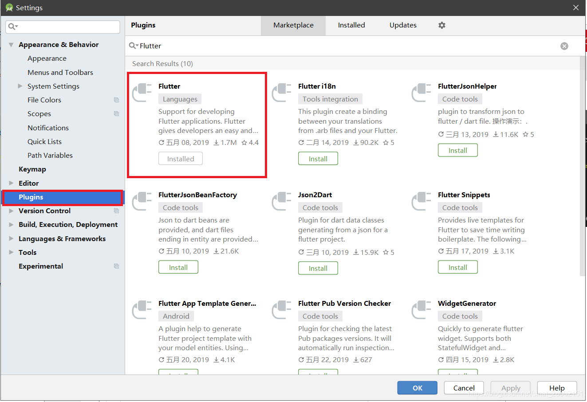Focus the plugin search field with Flutter
The width and height of the screenshot is (587, 402).
(x=348, y=46)
